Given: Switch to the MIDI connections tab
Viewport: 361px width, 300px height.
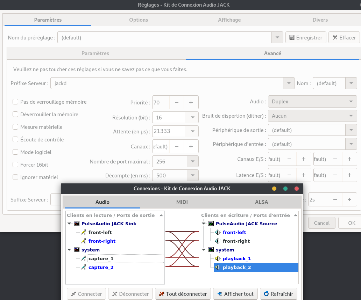Looking at the screenshot, I should [182, 202].
